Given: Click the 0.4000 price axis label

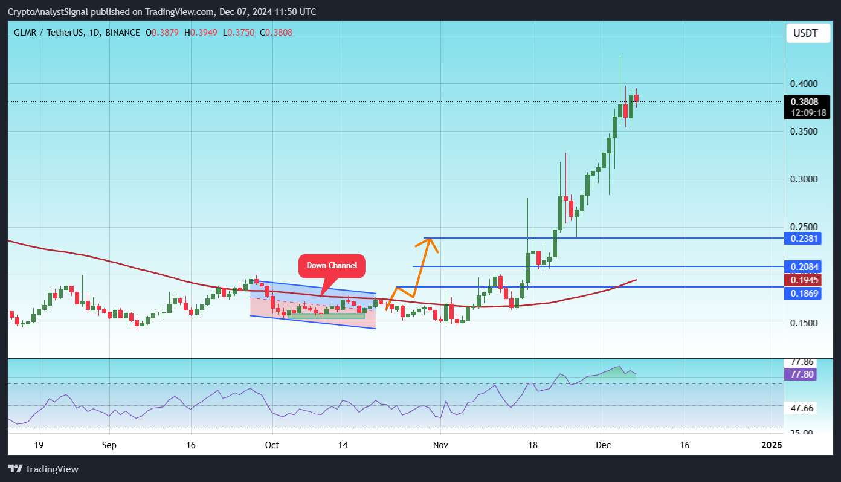Looking at the screenshot, I should click(804, 83).
